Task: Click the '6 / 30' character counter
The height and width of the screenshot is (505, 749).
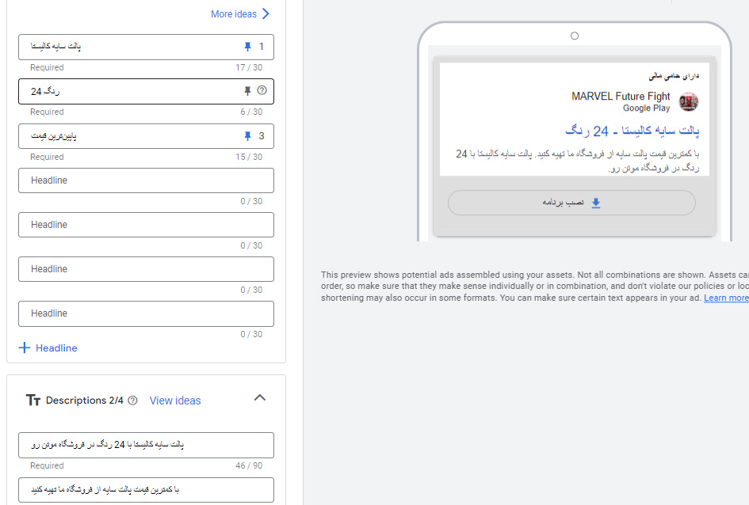Action: (251, 112)
